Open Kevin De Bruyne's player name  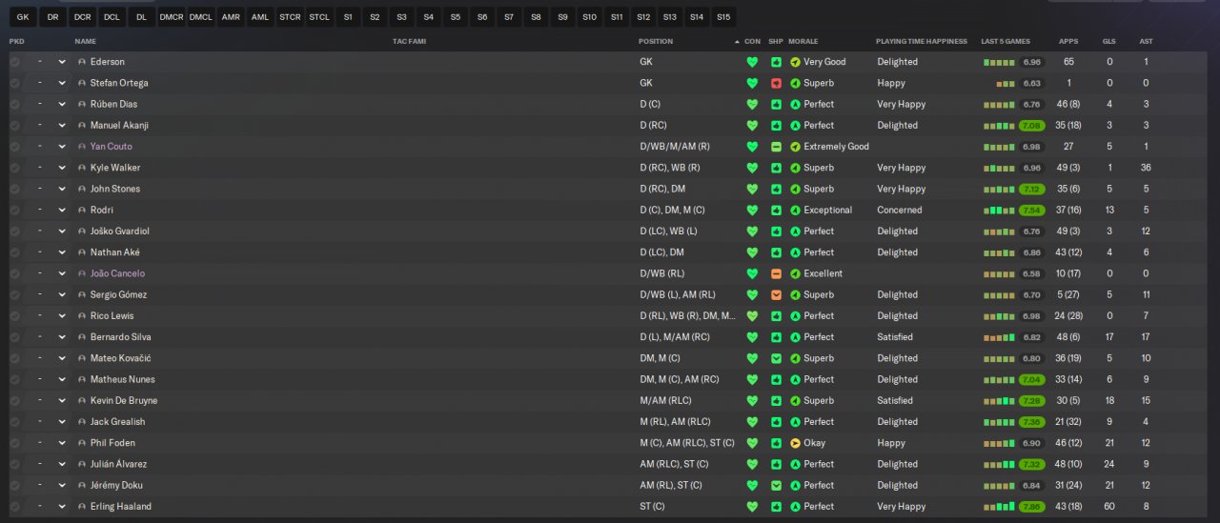point(124,401)
